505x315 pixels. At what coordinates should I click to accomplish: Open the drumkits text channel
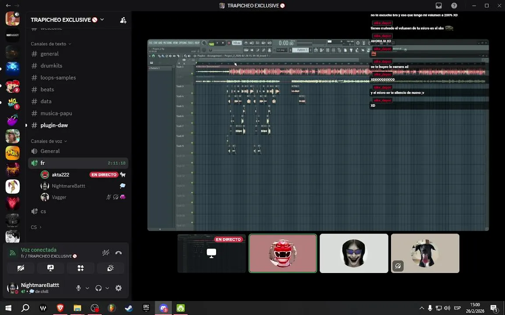[78, 66]
